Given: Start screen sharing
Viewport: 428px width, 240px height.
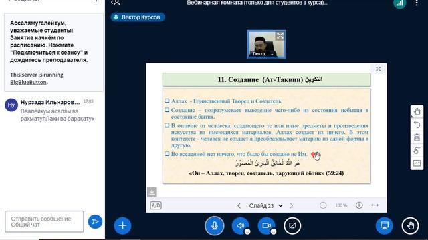Looking at the screenshot, I should tap(292, 225).
